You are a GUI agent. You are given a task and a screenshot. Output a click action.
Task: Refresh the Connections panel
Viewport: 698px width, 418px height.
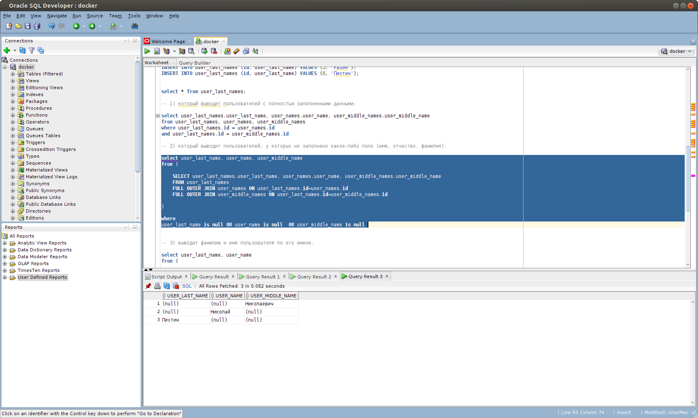(22, 50)
